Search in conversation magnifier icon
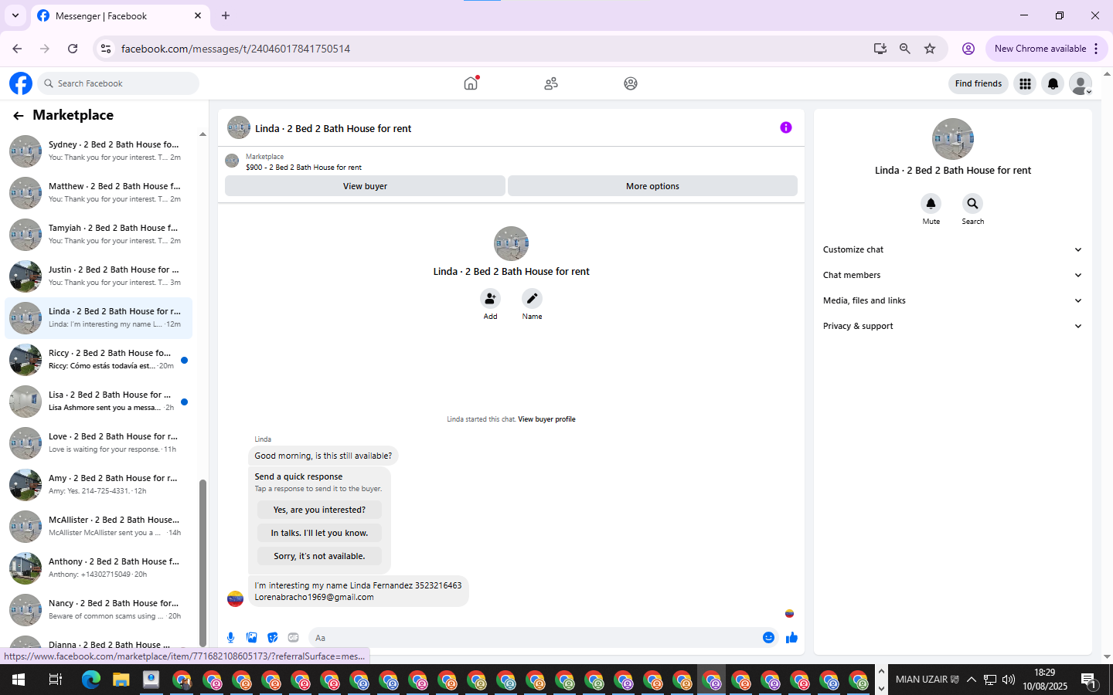1113x695 pixels. point(972,203)
